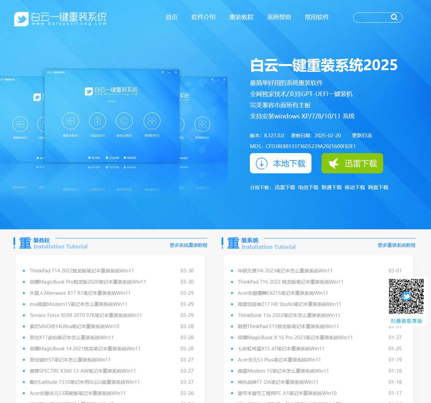Open 七彩虹将星X15 AT article

[281, 349]
